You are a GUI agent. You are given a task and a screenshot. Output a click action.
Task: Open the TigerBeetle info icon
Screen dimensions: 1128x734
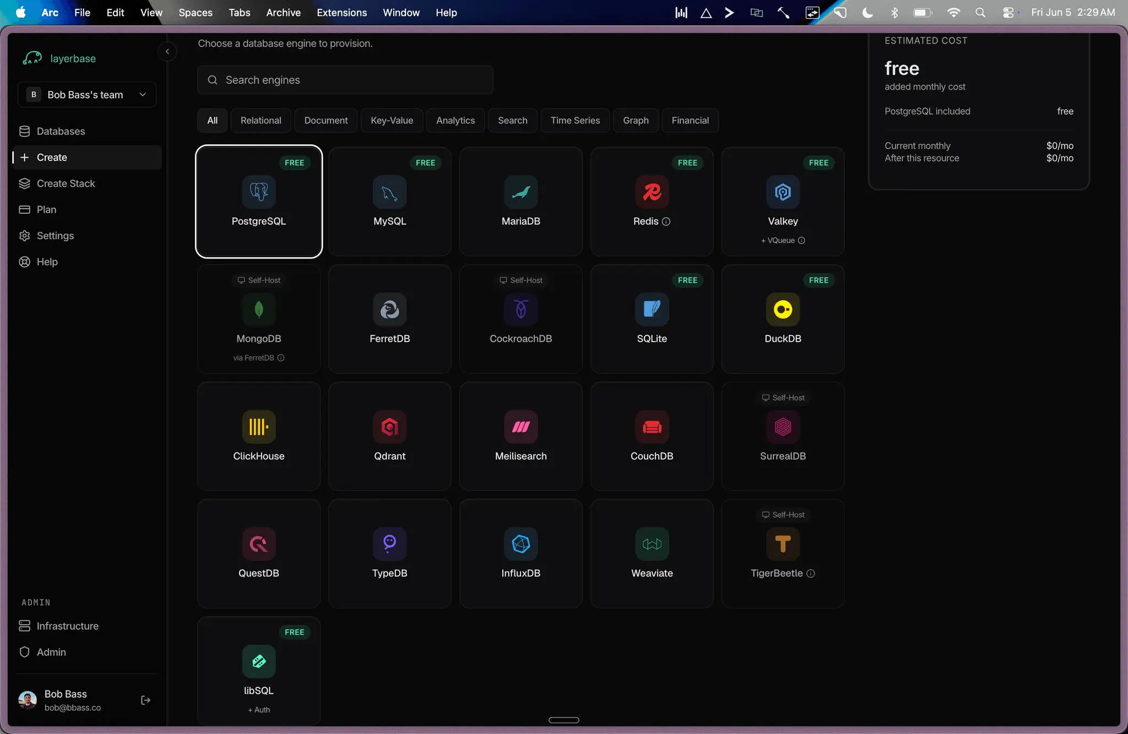click(811, 574)
